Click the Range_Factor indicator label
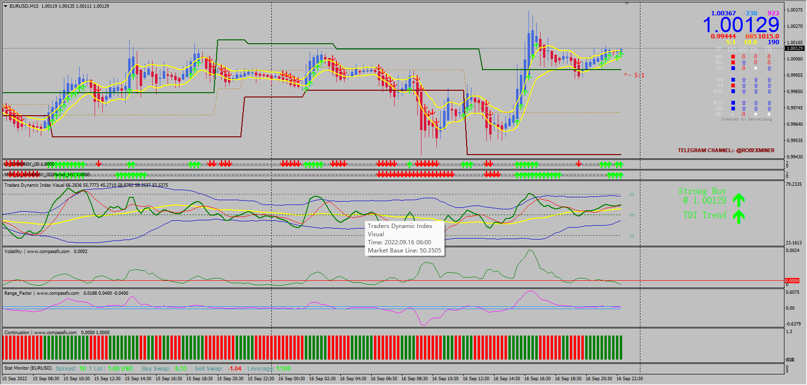 pos(18,293)
